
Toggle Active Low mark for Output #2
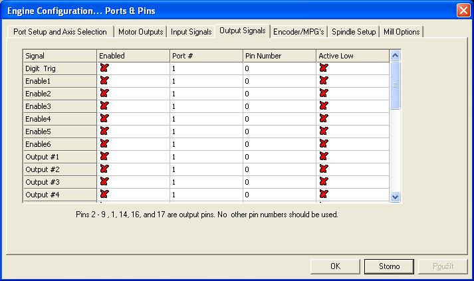click(x=324, y=169)
